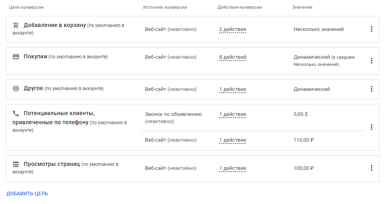This screenshot has width=384, height=204.
Task: Select the Добавление в корзину goal title
Action: pos(55,25)
